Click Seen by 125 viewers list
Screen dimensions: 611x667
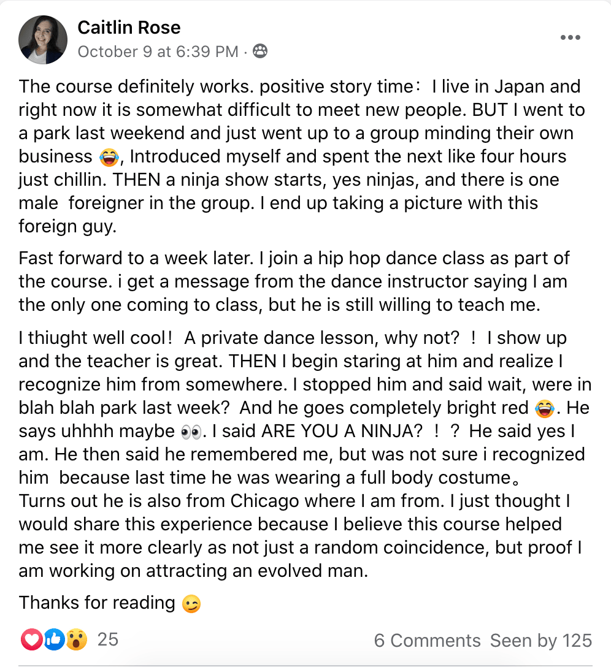540,641
